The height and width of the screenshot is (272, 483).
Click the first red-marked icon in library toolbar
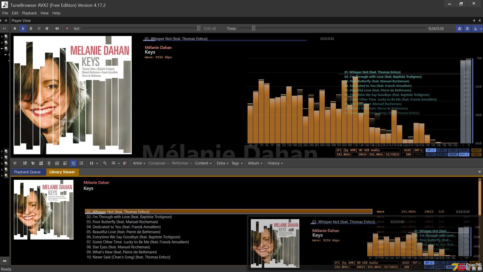[x=15, y=163]
